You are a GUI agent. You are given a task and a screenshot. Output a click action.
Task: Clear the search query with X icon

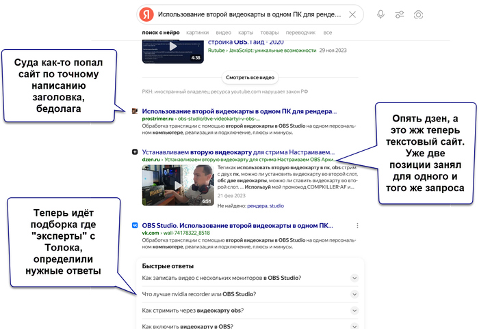[x=352, y=14]
